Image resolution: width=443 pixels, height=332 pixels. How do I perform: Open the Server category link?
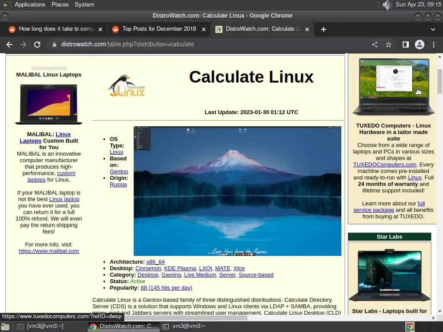point(227,275)
